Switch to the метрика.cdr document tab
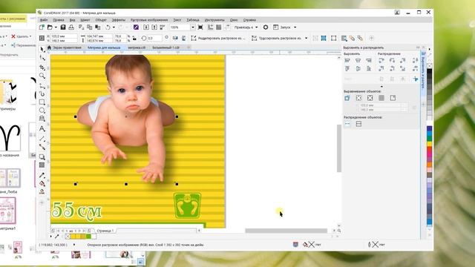This screenshot has width=475, height=267. (137, 47)
